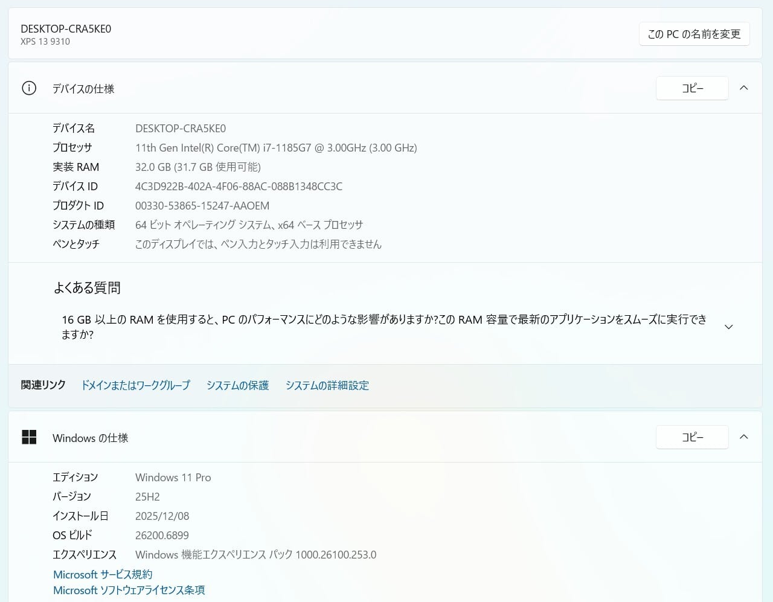Click the プロセッサ value i7-1185G7 text
The width and height of the screenshot is (773, 602).
276,148
